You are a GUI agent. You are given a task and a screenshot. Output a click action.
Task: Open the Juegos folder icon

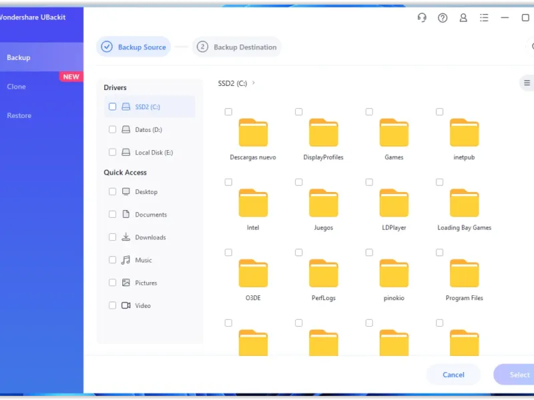[324, 203]
